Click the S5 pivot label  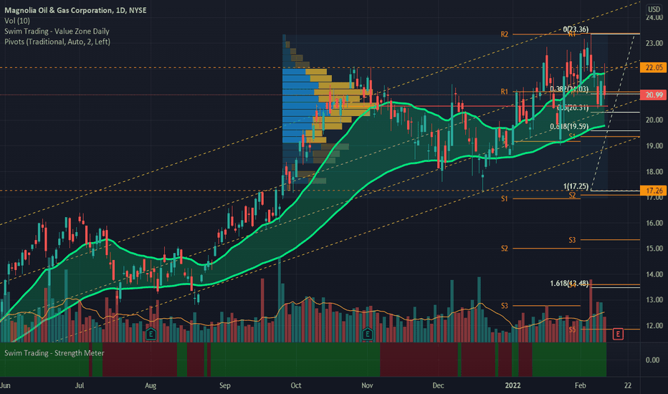[x=572, y=330]
